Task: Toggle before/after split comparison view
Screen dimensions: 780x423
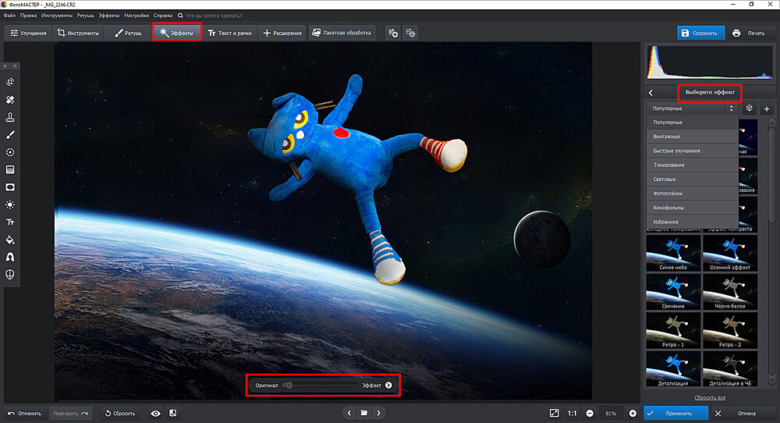Action: pyautogui.click(x=172, y=413)
